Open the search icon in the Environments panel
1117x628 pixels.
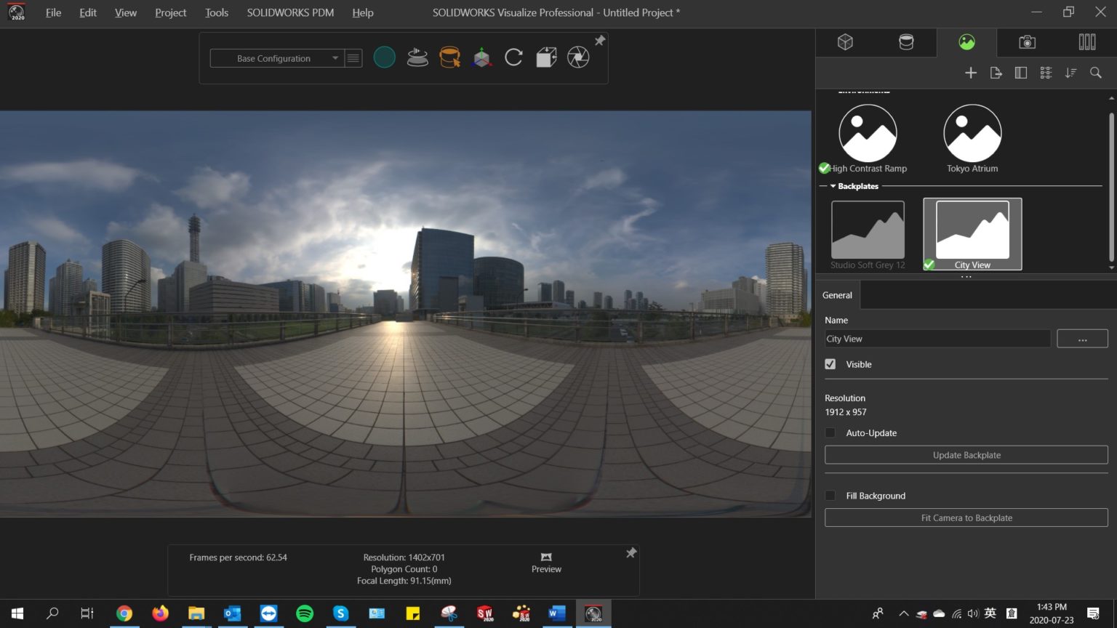[x=1095, y=73]
